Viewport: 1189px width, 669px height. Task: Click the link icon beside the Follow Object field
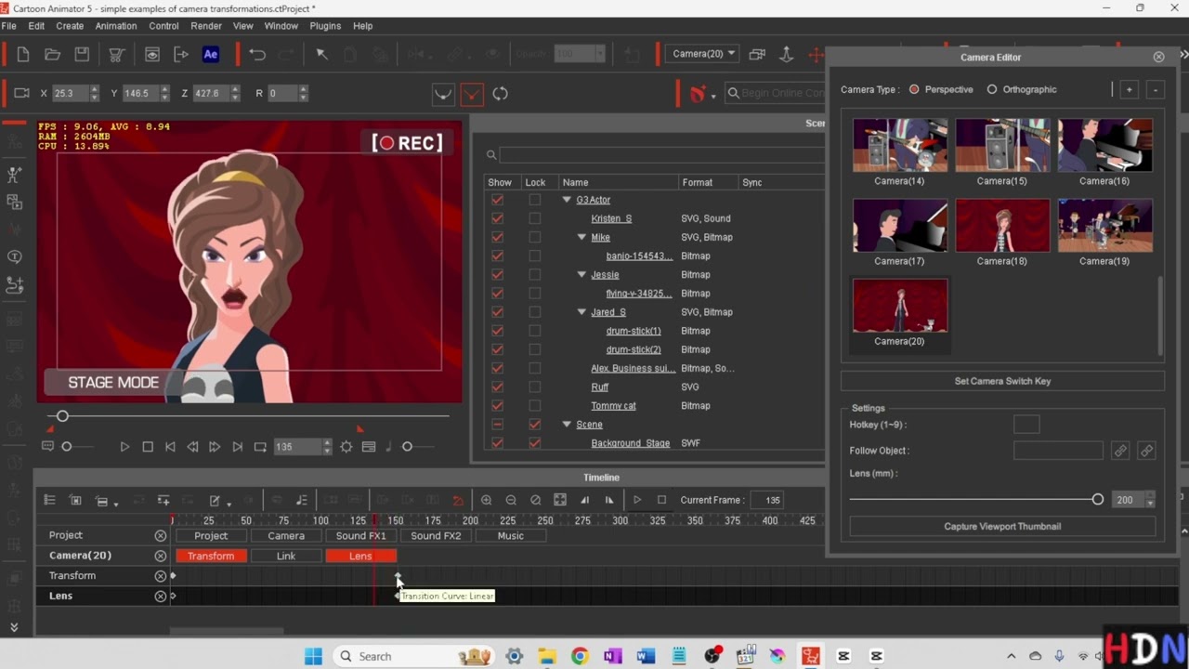pyautogui.click(x=1120, y=451)
